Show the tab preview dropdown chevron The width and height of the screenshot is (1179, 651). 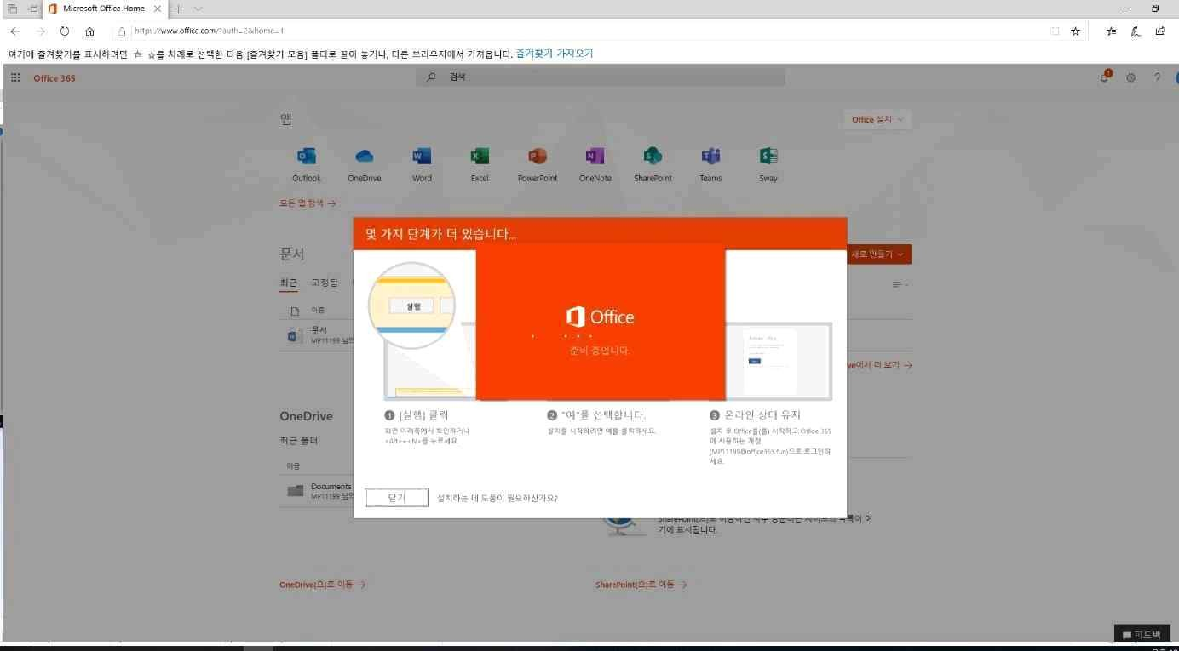coord(198,9)
